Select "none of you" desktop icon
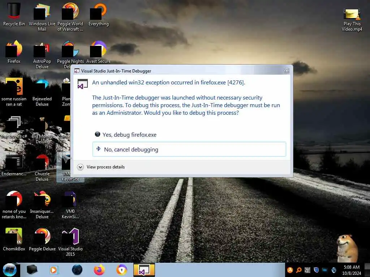The image size is (370, 277). [x=14, y=205]
